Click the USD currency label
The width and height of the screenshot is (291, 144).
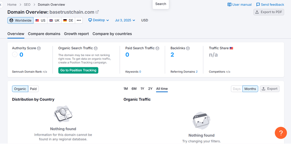click(x=144, y=20)
